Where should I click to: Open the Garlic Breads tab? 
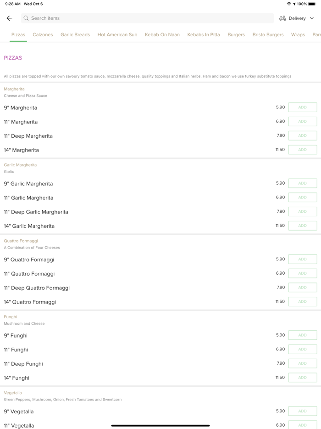pos(75,35)
